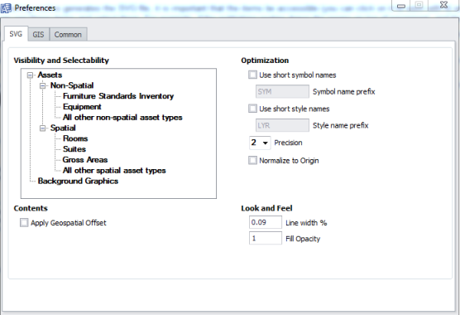Switch to the GIS tab
This screenshot has height=315, width=460.
coord(38,35)
